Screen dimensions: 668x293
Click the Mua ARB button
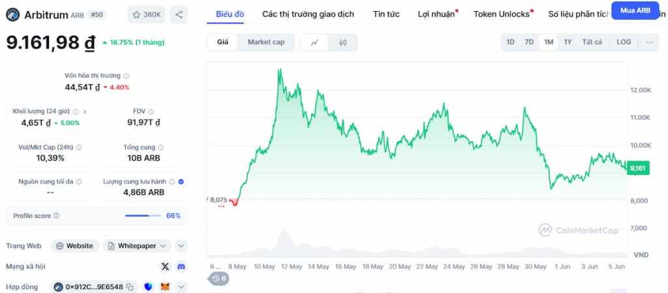pos(635,10)
